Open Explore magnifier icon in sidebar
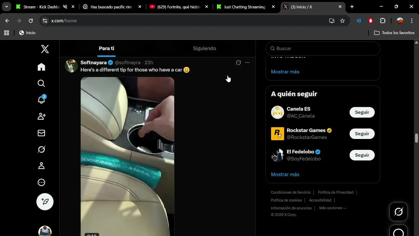 point(41,83)
